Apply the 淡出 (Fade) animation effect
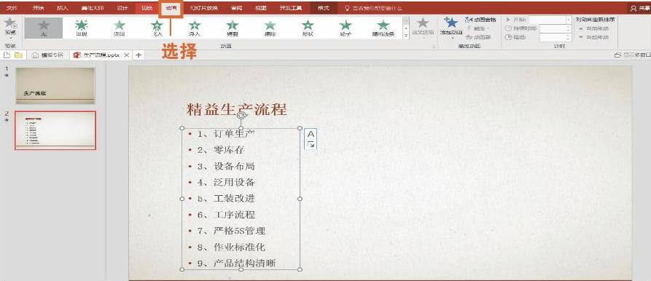The width and height of the screenshot is (651, 281). point(119,28)
